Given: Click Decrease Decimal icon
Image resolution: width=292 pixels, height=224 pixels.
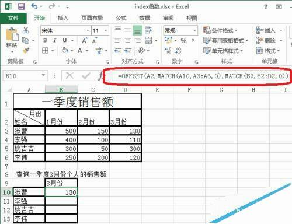Looking at the screenshot, I should pos(178,51).
